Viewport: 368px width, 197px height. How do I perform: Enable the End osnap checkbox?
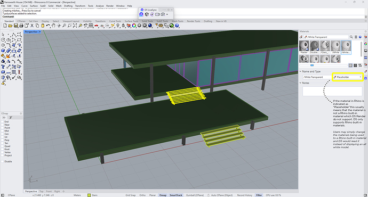(x=2, y=122)
